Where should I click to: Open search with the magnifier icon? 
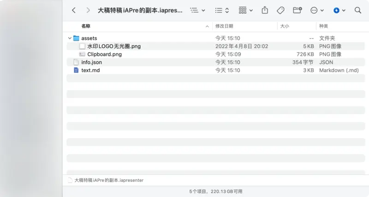click(x=358, y=10)
